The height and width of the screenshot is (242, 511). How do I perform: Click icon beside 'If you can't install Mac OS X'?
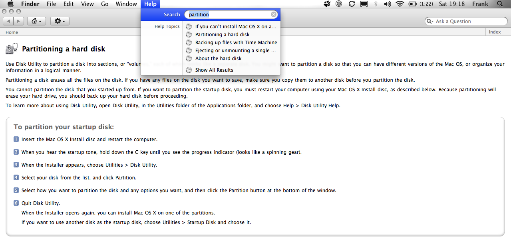coord(189,27)
